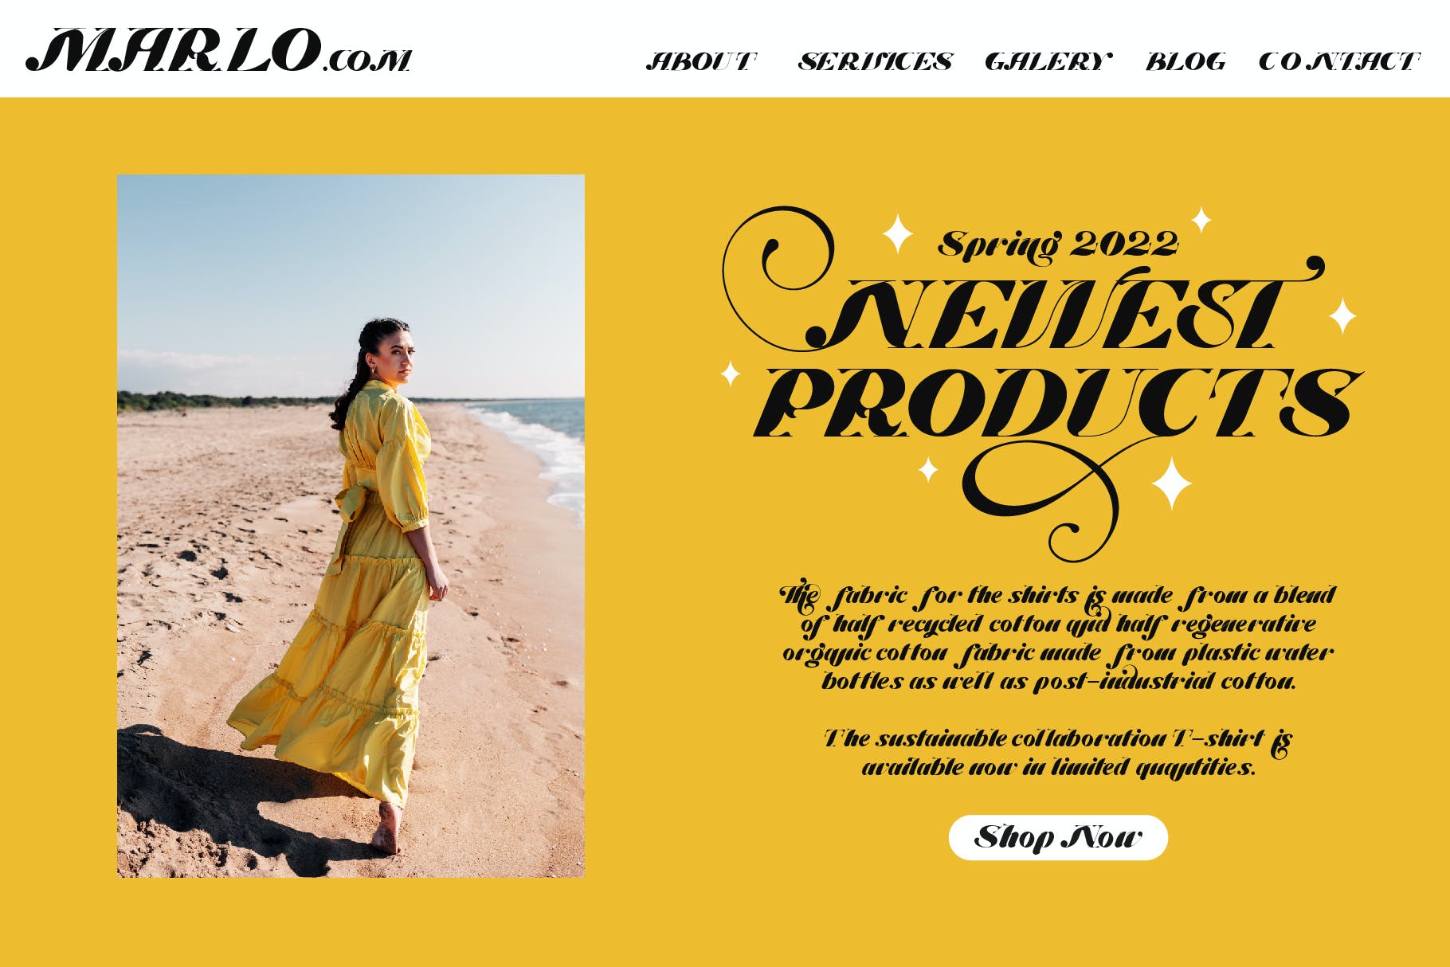
Task: Click the beach model photo
Action: 351,526
